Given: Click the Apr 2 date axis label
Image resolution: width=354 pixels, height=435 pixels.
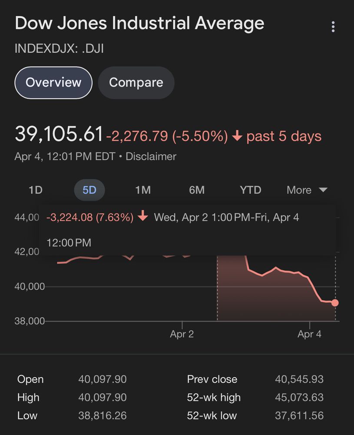Looking at the screenshot, I should (x=182, y=335).
